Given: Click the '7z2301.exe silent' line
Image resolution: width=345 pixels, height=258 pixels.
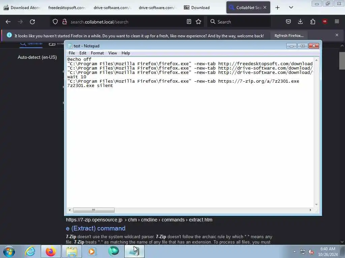Looking at the screenshot, I should click(x=90, y=86).
